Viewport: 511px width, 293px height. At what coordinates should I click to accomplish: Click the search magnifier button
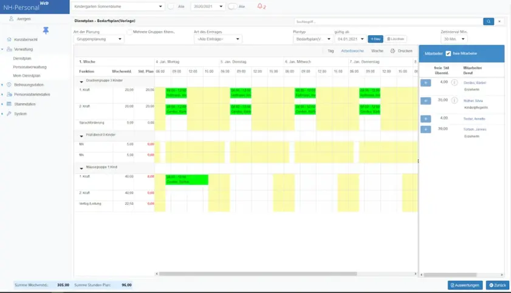point(489,21)
